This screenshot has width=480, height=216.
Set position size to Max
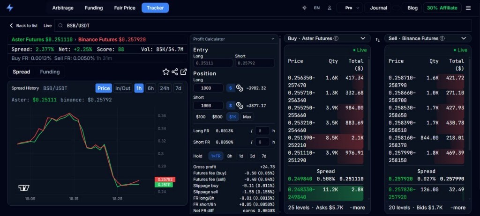coord(247,117)
